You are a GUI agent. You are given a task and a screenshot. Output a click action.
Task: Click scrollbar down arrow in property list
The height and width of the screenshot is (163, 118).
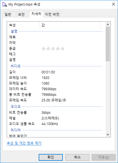pyautogui.click(x=108, y=135)
